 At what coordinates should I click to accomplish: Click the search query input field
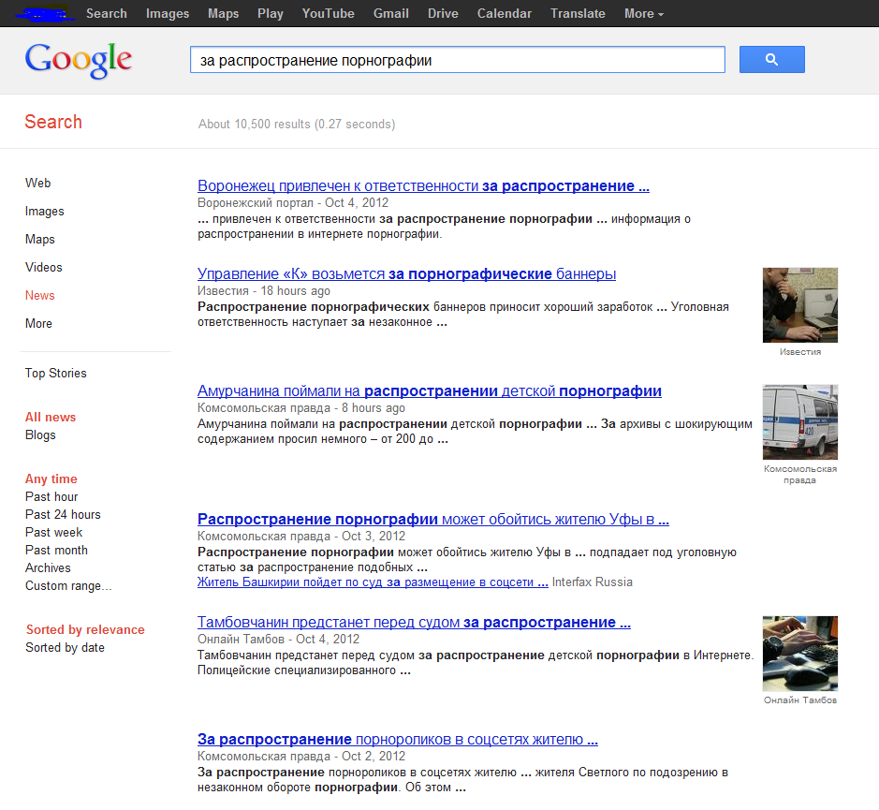(458, 59)
